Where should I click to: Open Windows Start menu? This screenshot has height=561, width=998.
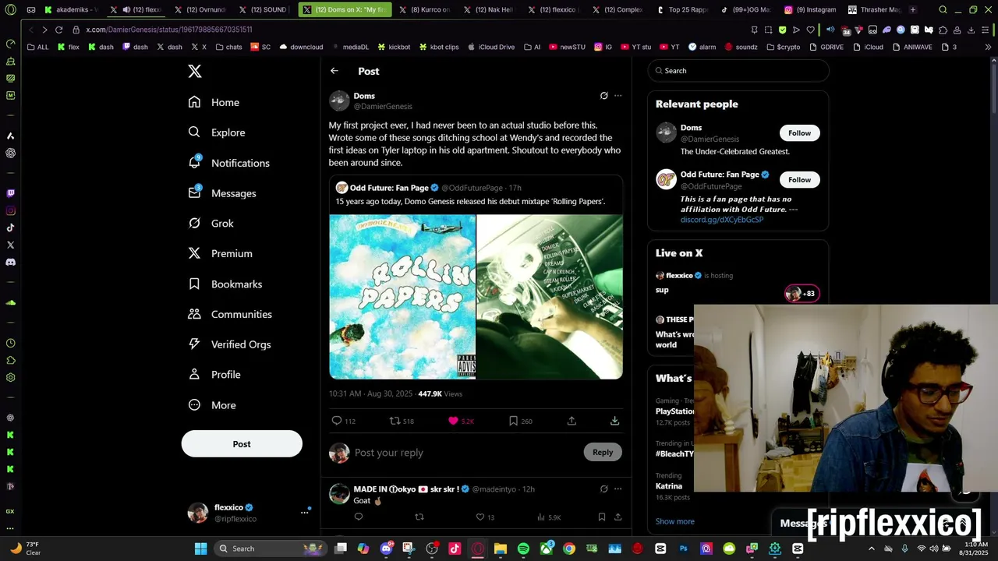point(200,549)
